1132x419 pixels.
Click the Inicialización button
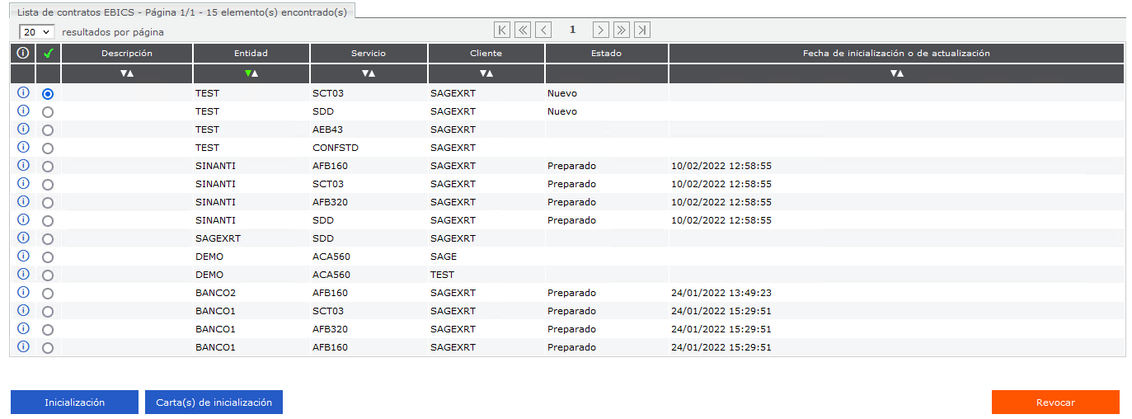pos(74,403)
